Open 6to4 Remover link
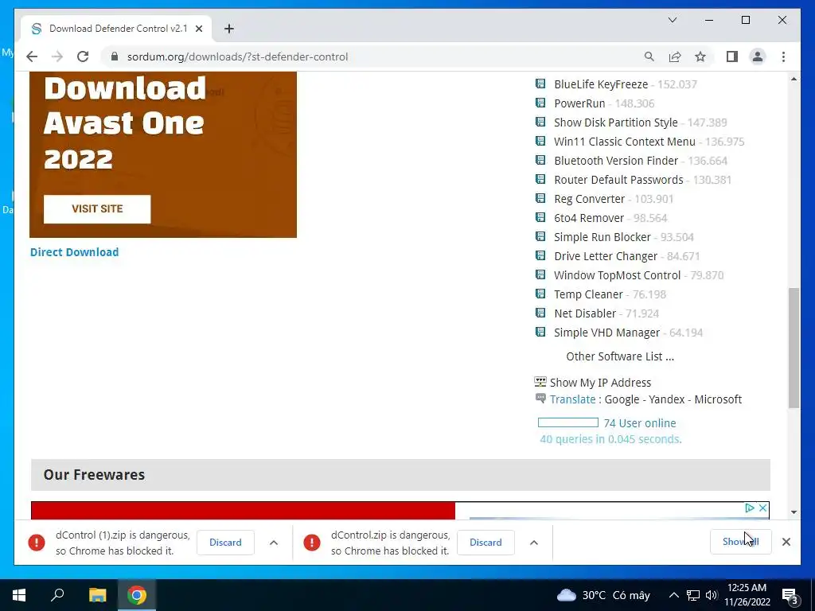Viewport: 815px width, 611px height. pyautogui.click(x=589, y=218)
